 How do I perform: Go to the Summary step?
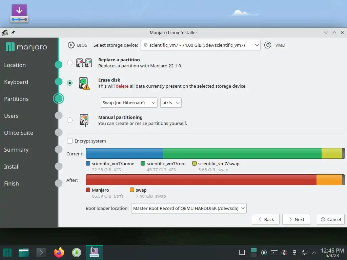click(16, 150)
